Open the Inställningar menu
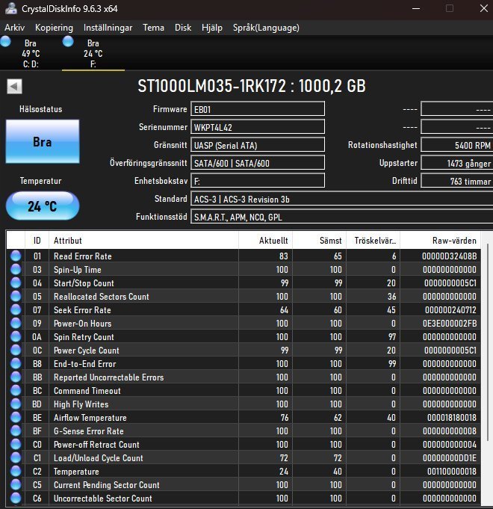 click(108, 28)
